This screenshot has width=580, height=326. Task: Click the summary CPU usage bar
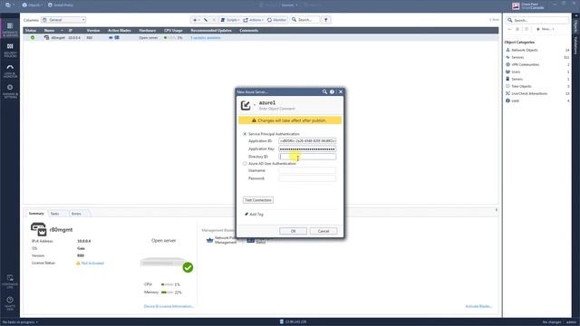[167, 284]
